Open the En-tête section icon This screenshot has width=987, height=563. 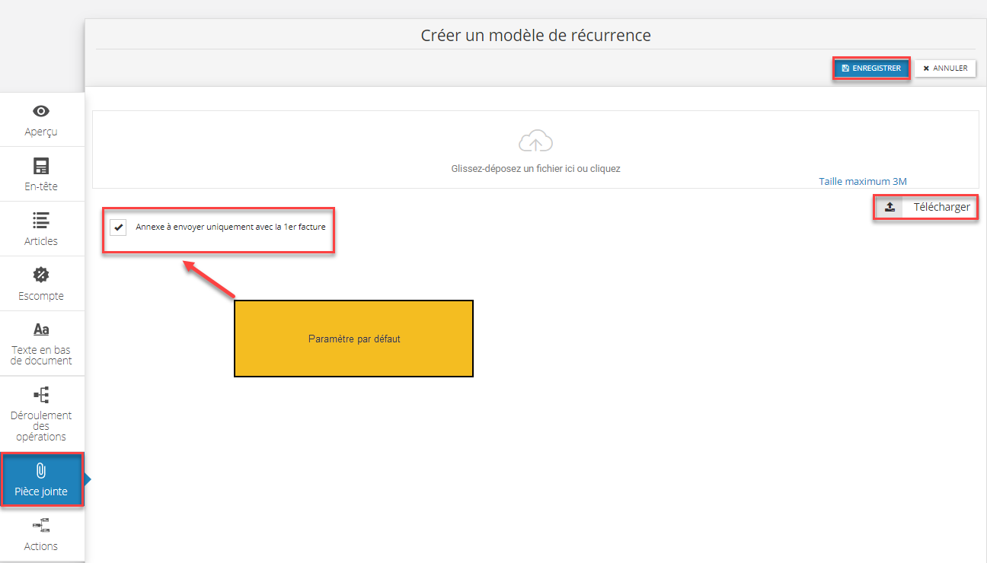coord(41,166)
